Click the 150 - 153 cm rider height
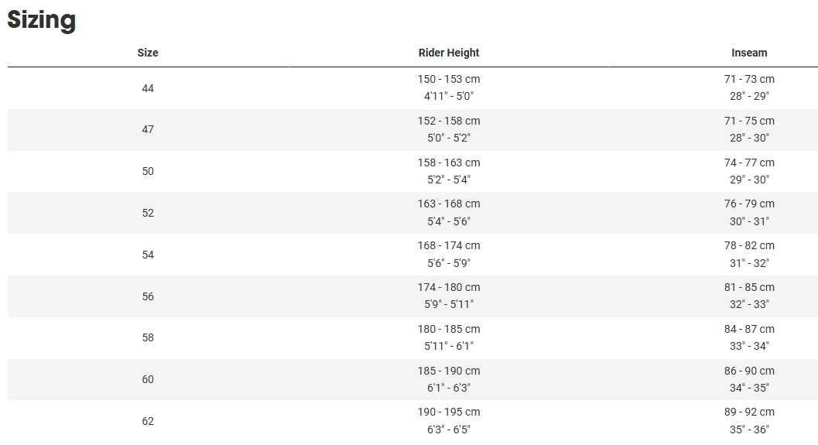The width and height of the screenshot is (818, 445). click(449, 79)
